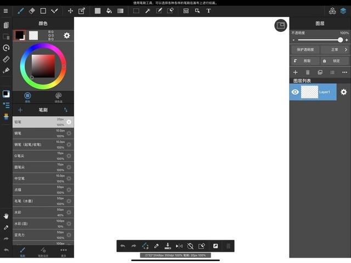Click the opacity slider in layer panel
351x263 pixels.
[x=320, y=40]
